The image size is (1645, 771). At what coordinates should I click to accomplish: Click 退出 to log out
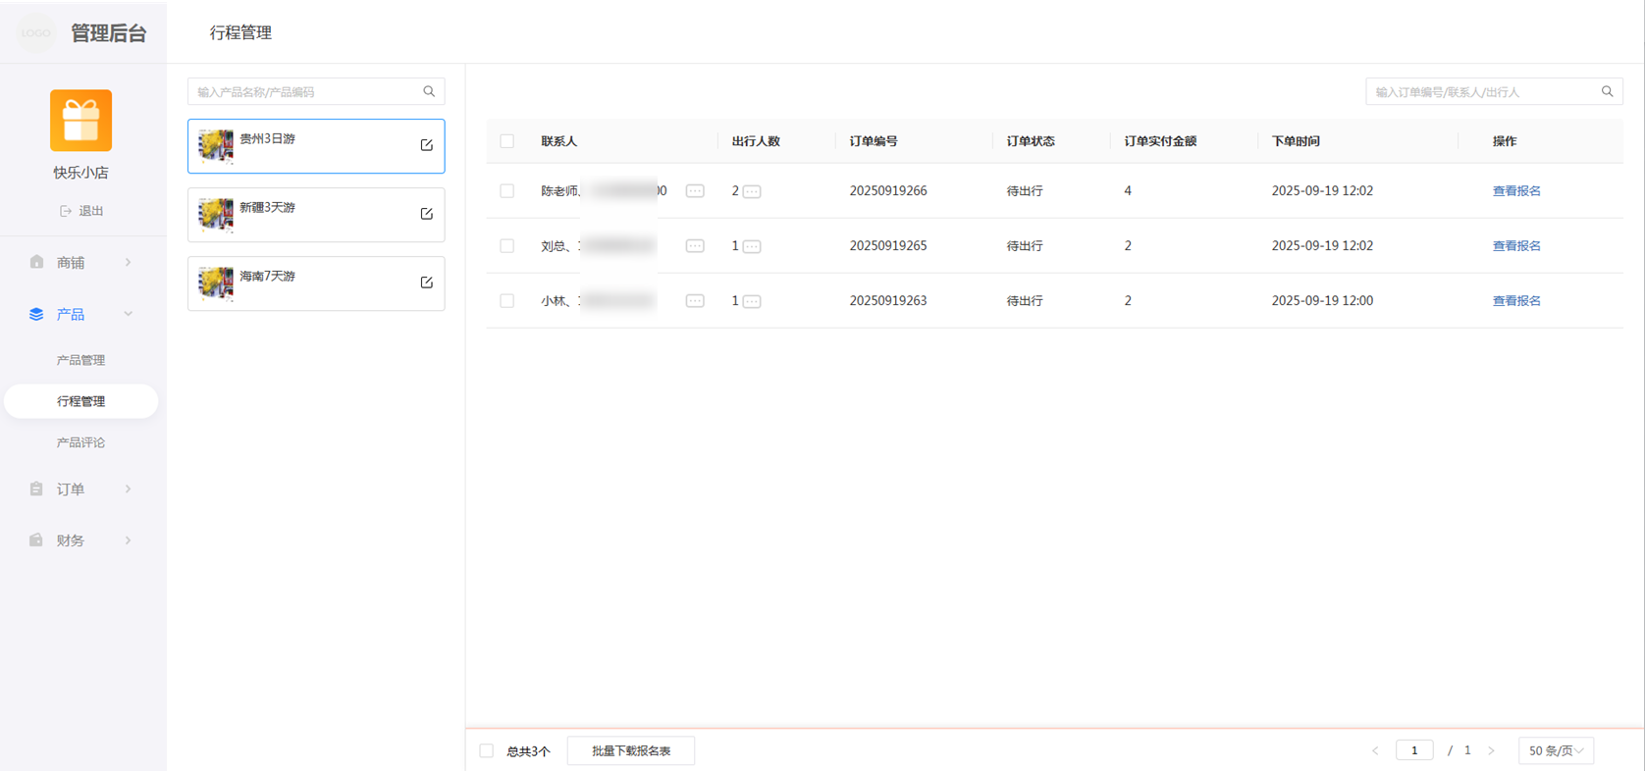81,211
